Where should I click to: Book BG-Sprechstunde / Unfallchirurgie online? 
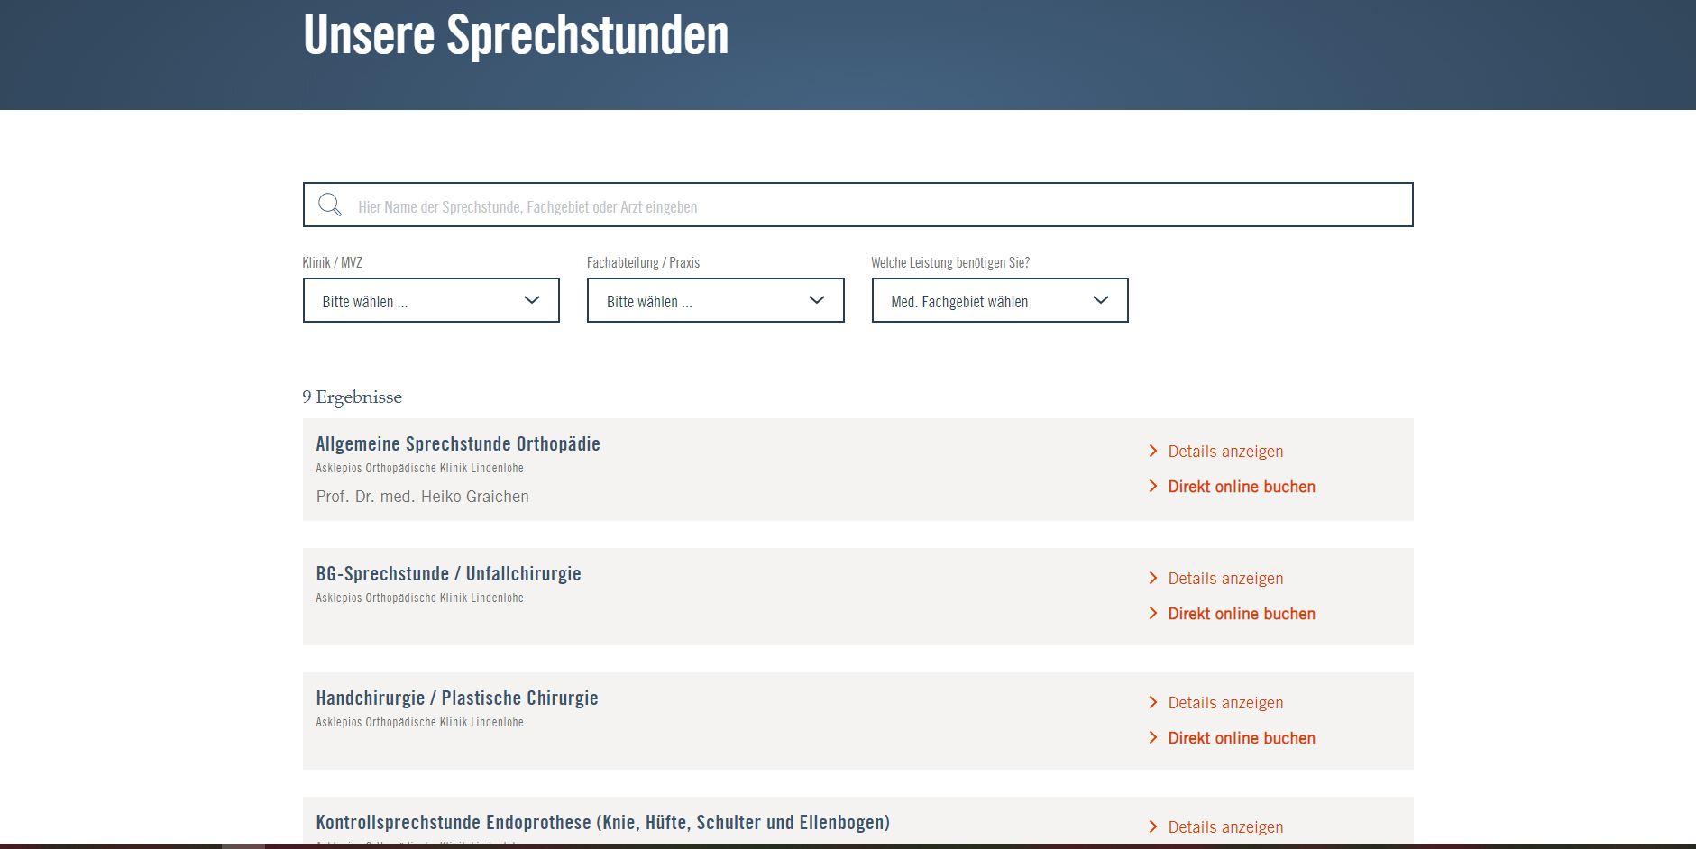click(x=1232, y=614)
